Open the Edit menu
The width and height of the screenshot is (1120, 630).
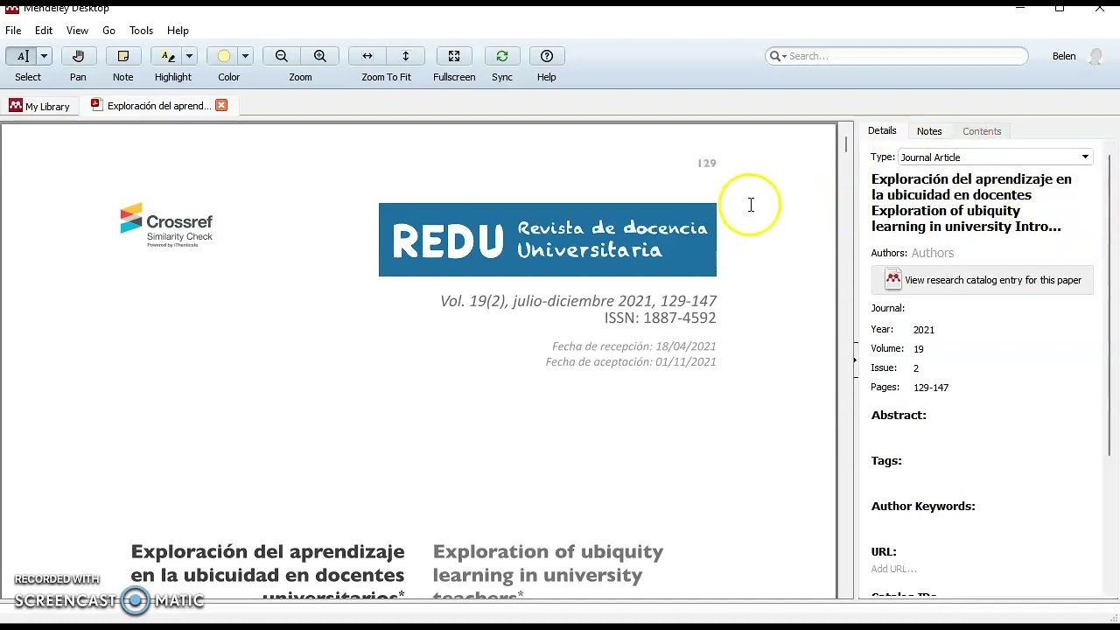point(44,31)
